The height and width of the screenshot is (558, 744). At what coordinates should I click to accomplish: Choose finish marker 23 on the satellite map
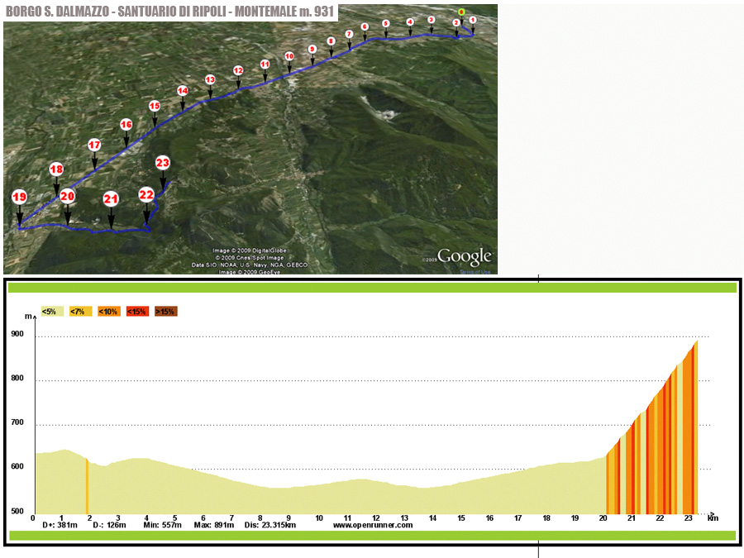(163, 163)
